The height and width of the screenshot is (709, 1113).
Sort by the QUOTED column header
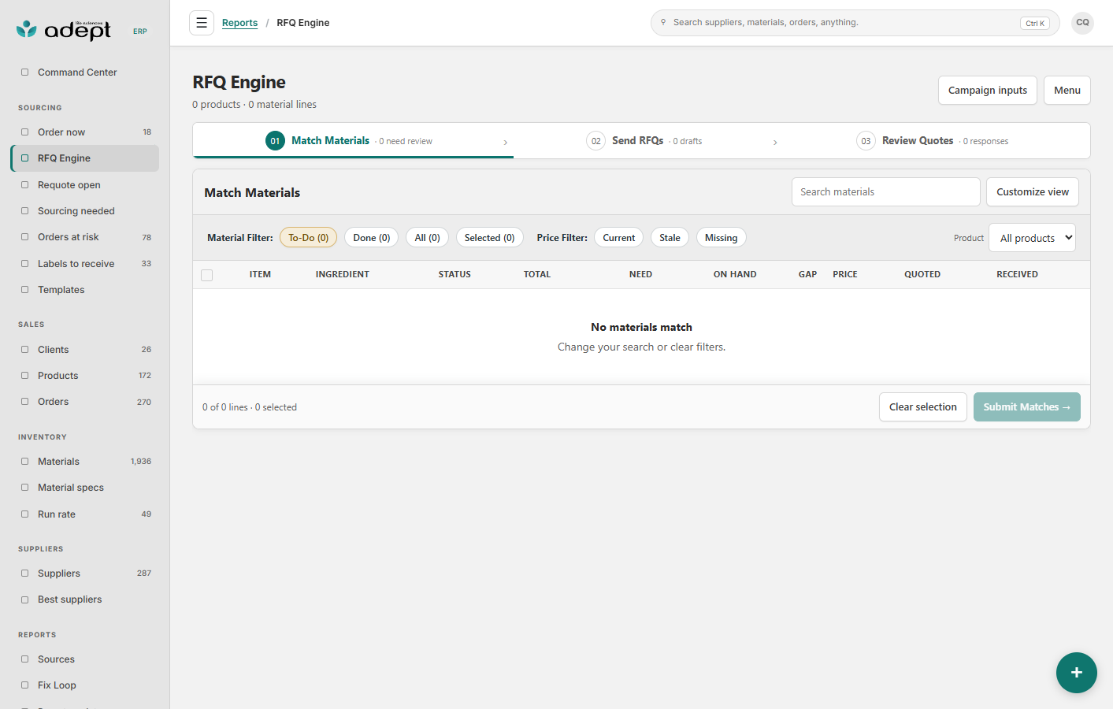pos(922,274)
